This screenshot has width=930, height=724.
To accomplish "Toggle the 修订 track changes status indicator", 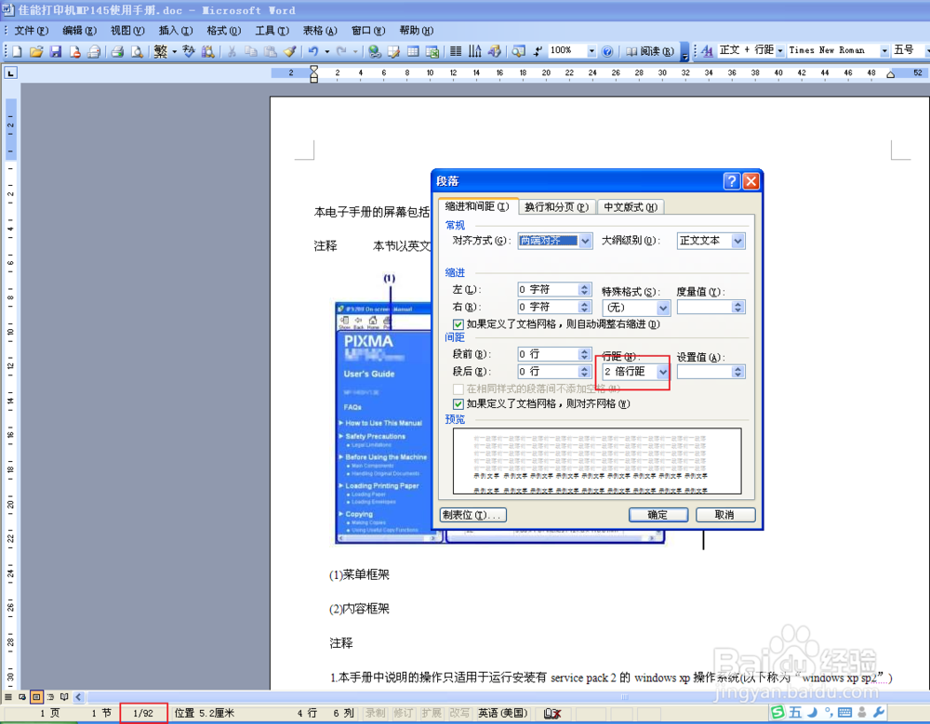I will [404, 713].
